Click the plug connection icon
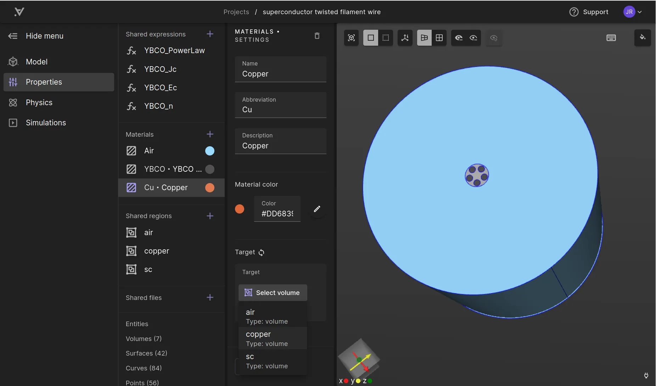Image resolution: width=656 pixels, height=386 pixels. [646, 375]
